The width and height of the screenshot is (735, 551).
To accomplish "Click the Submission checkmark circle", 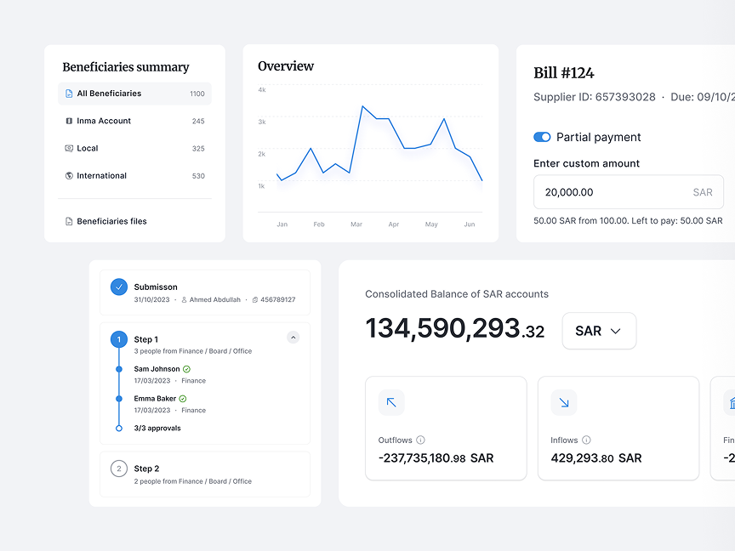I will pos(119,287).
